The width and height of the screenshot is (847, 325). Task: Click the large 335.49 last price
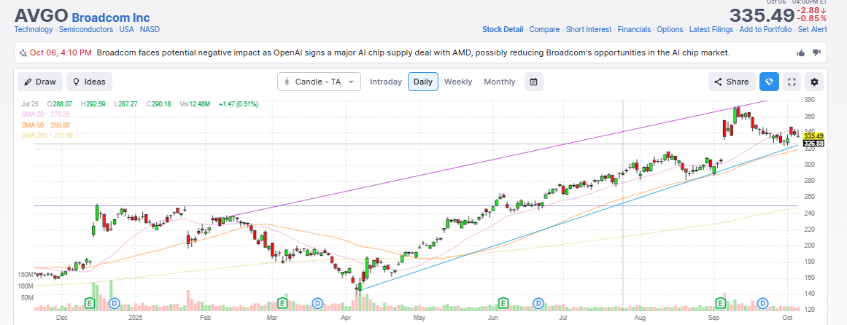coord(762,15)
